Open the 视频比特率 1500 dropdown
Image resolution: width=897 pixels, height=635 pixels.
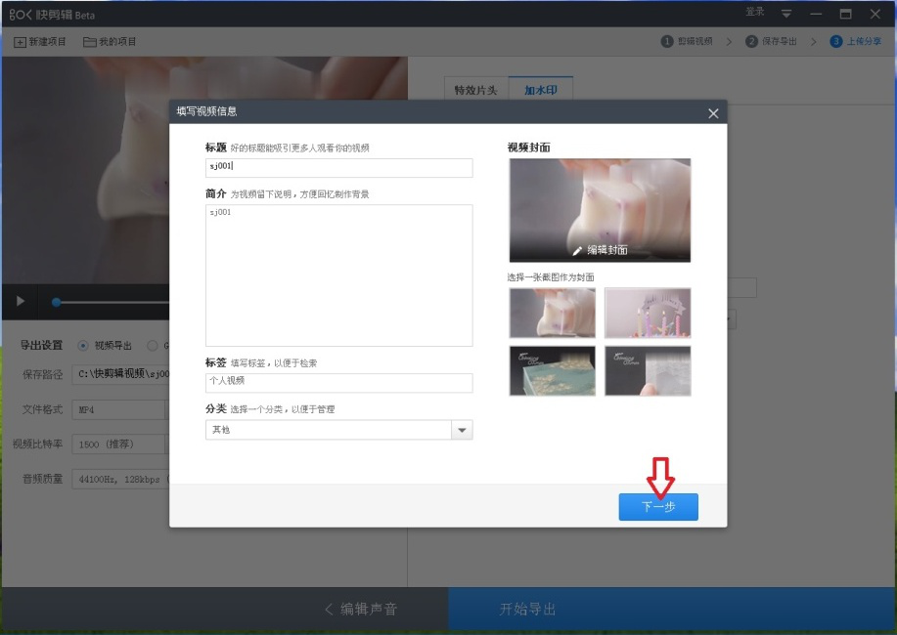click(x=120, y=444)
